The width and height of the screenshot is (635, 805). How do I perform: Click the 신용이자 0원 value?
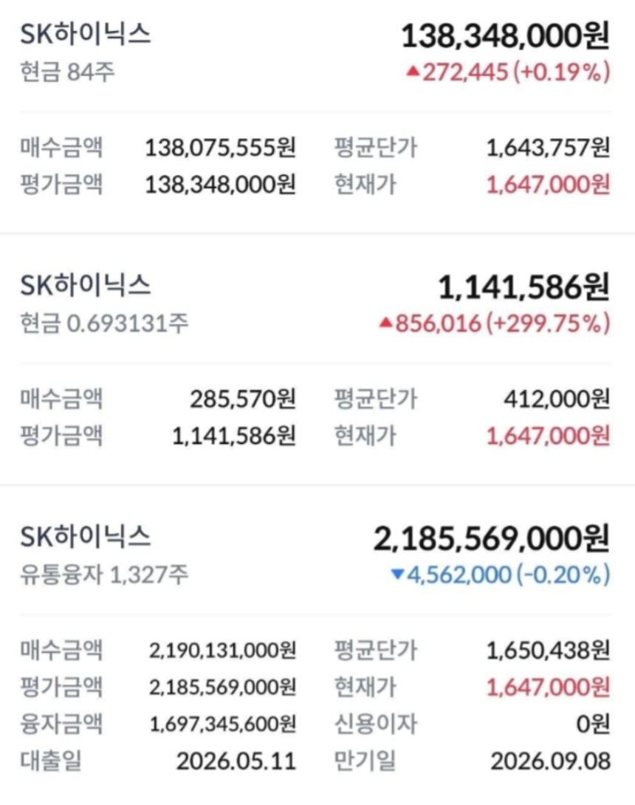click(x=593, y=724)
